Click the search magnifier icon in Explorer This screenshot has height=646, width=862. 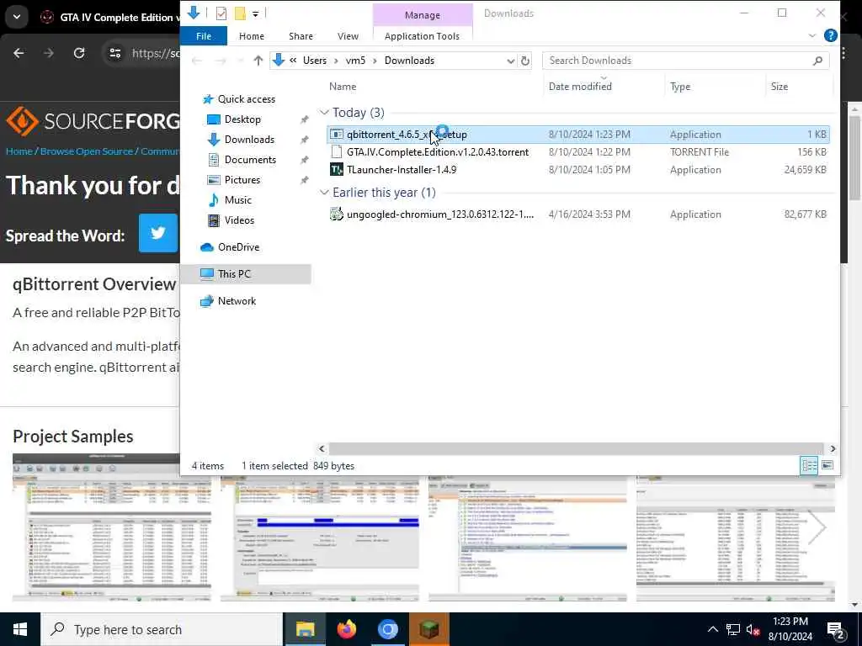(817, 61)
